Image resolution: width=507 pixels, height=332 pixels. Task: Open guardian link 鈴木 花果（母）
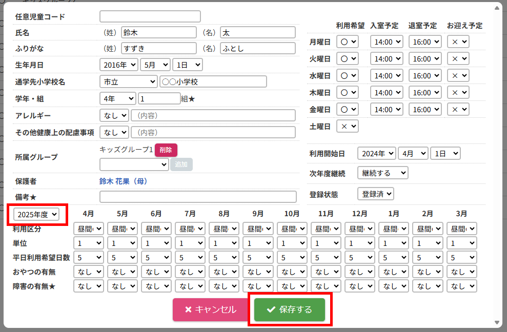click(123, 181)
